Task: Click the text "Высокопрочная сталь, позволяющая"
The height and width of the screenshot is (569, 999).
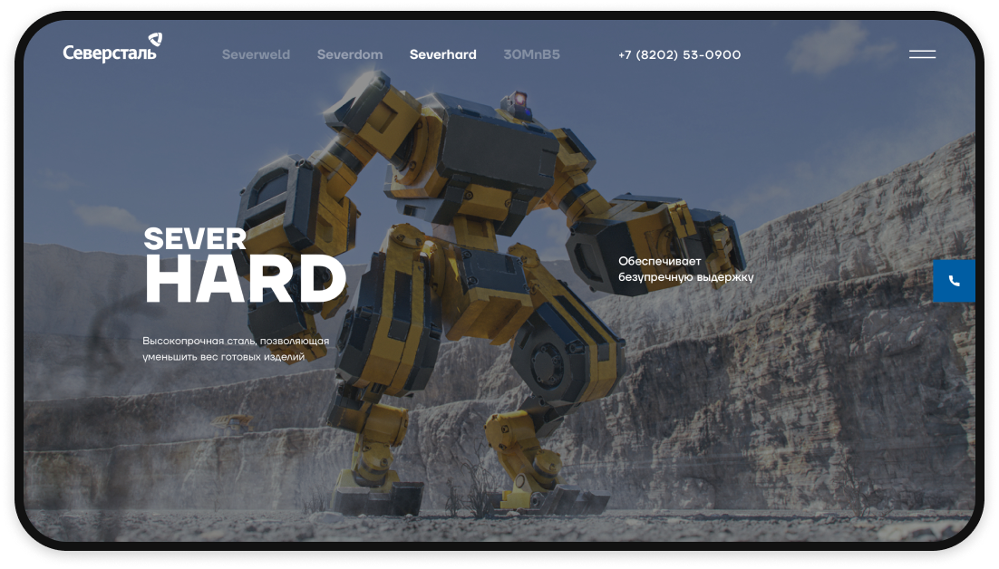Action: pos(236,342)
